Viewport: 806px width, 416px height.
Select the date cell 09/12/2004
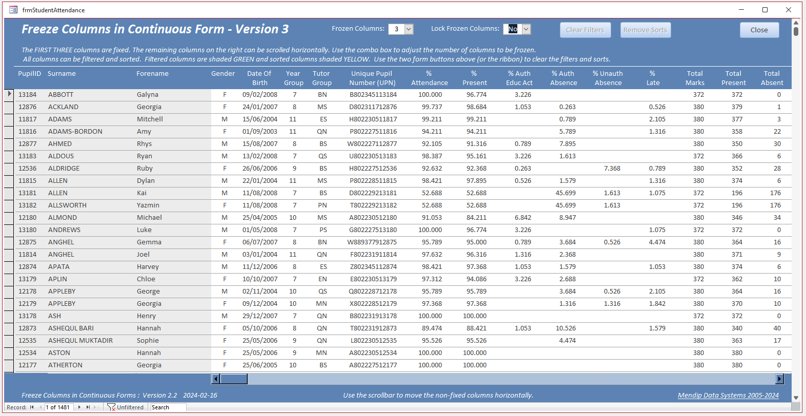[x=260, y=303]
